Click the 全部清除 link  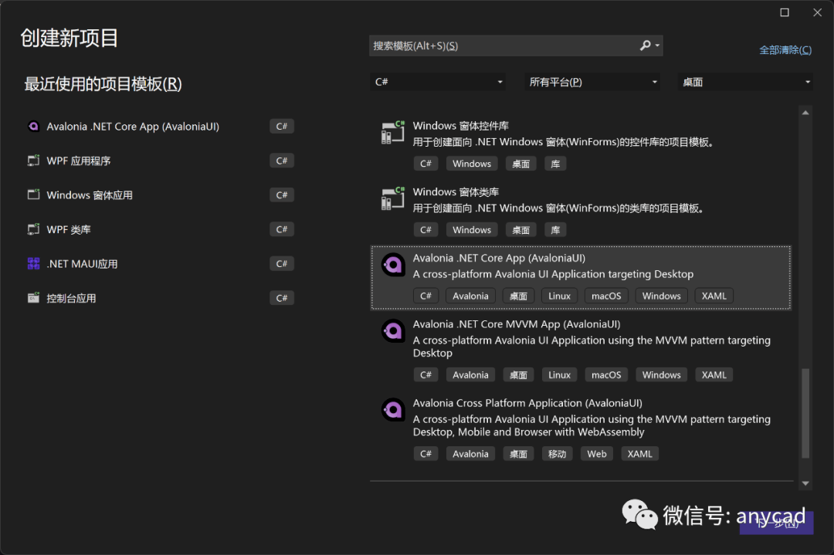point(785,49)
